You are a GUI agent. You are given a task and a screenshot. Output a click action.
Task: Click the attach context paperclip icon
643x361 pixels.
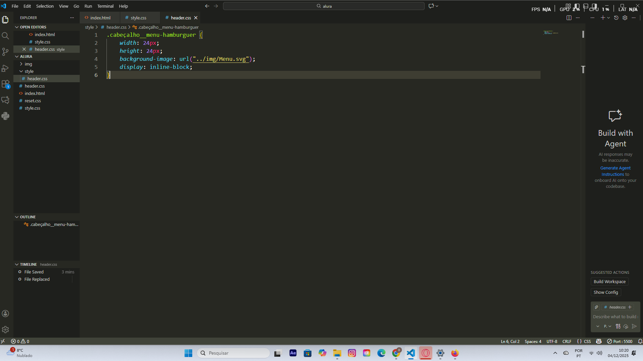coord(596,307)
